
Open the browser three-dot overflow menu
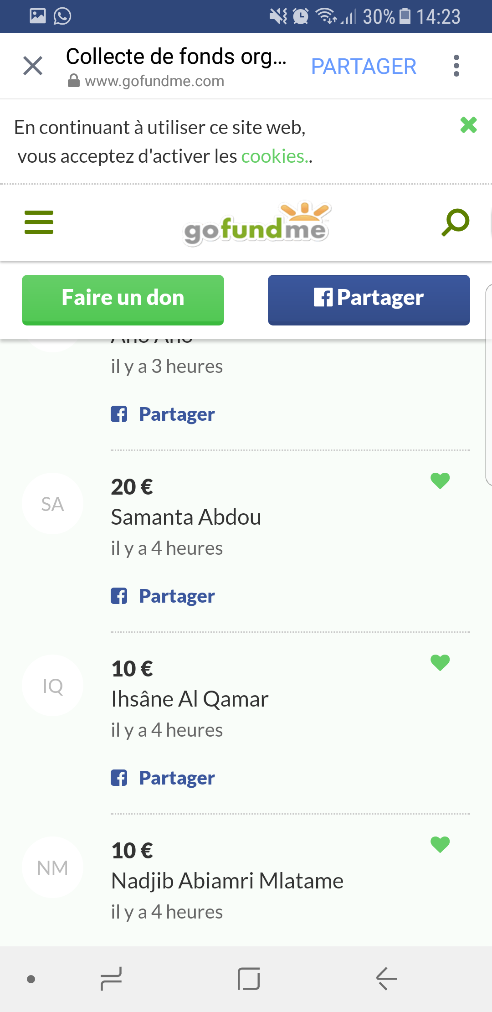coord(456,66)
